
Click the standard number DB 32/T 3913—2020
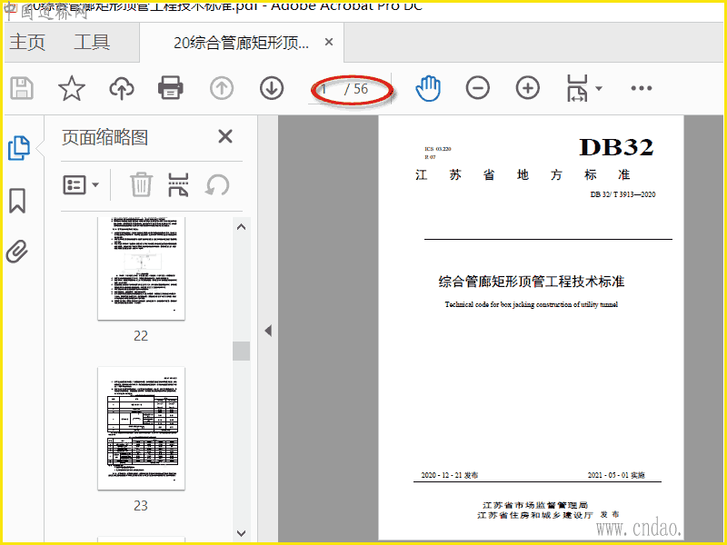(x=622, y=194)
